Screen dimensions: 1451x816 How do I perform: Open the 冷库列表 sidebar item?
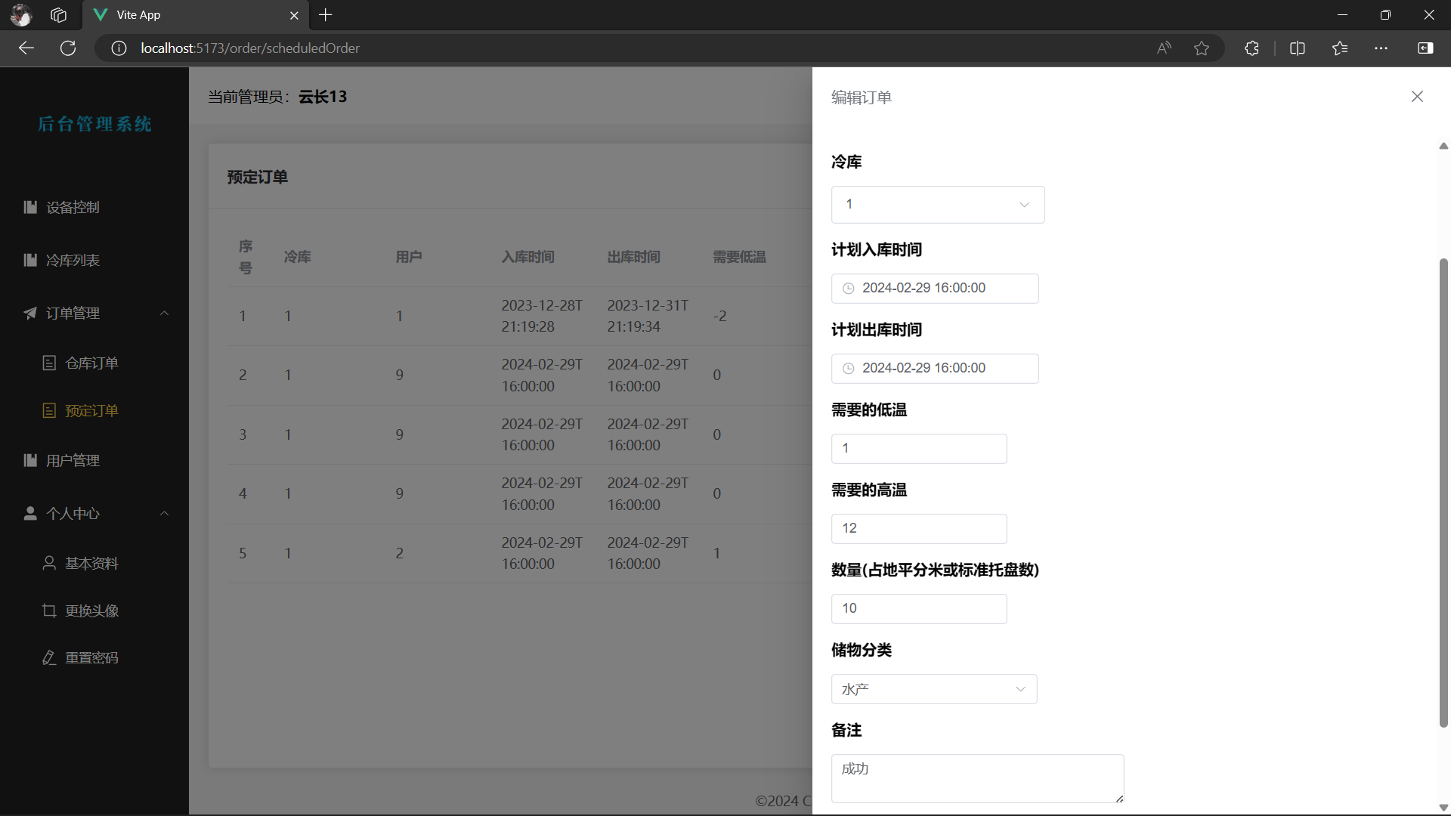[x=73, y=260]
